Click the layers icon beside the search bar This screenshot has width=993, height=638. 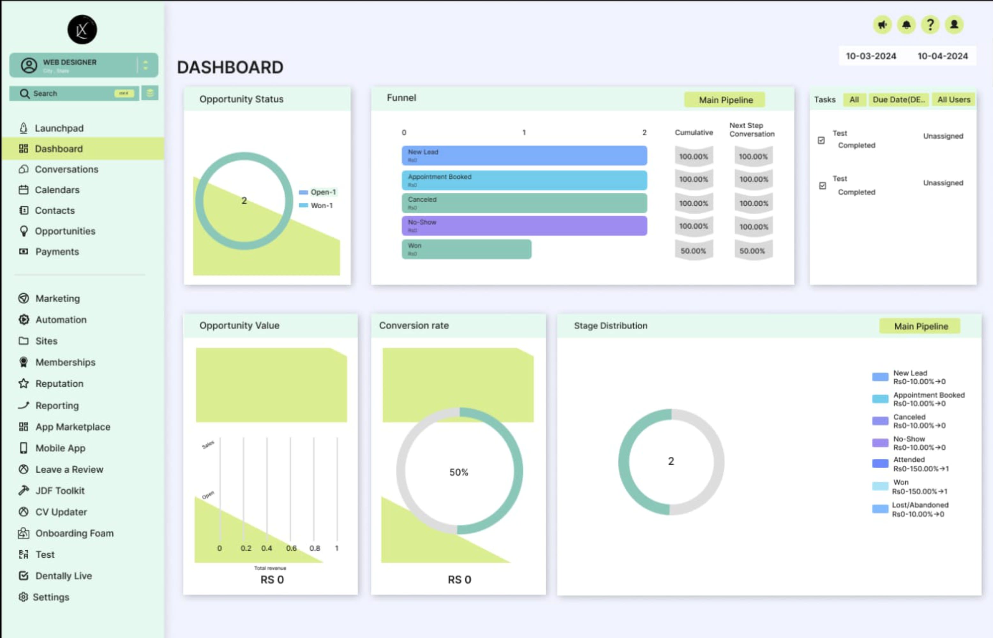pyautogui.click(x=150, y=93)
